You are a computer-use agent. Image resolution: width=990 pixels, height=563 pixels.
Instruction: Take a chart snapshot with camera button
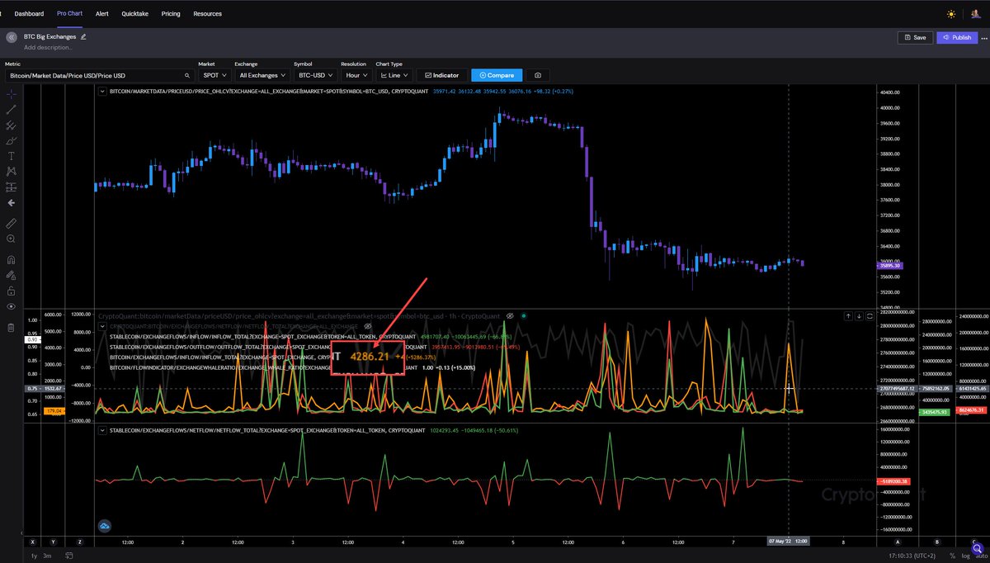pyautogui.click(x=538, y=75)
